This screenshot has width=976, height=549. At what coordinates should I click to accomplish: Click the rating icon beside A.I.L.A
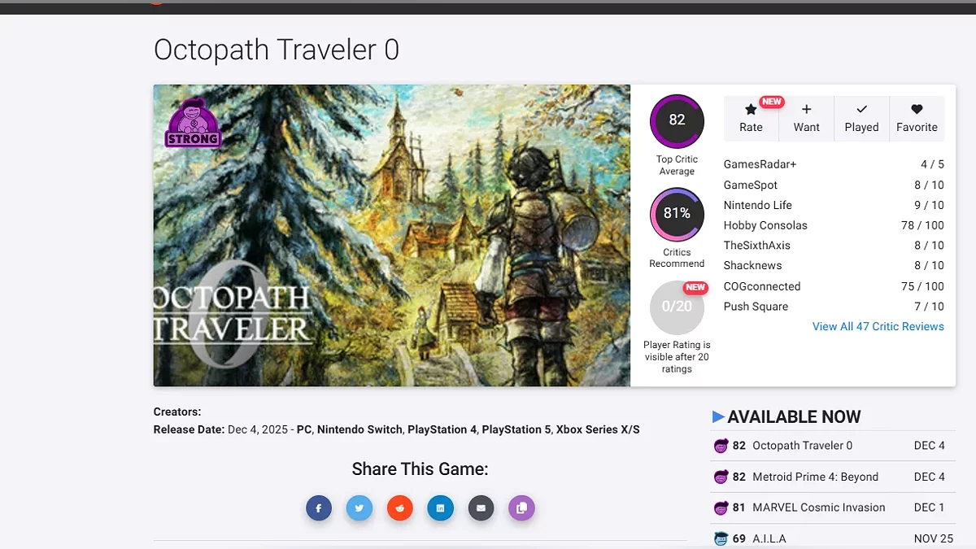(x=721, y=538)
